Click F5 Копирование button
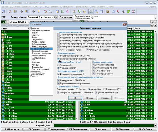This screenshot has width=158, height=132. pos(56,129)
